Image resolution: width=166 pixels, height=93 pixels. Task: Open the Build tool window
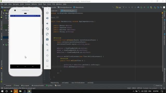click(16, 86)
